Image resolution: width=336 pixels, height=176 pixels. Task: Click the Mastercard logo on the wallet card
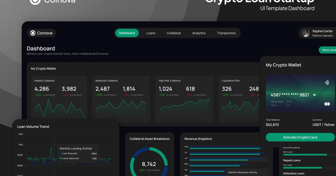coord(327,104)
